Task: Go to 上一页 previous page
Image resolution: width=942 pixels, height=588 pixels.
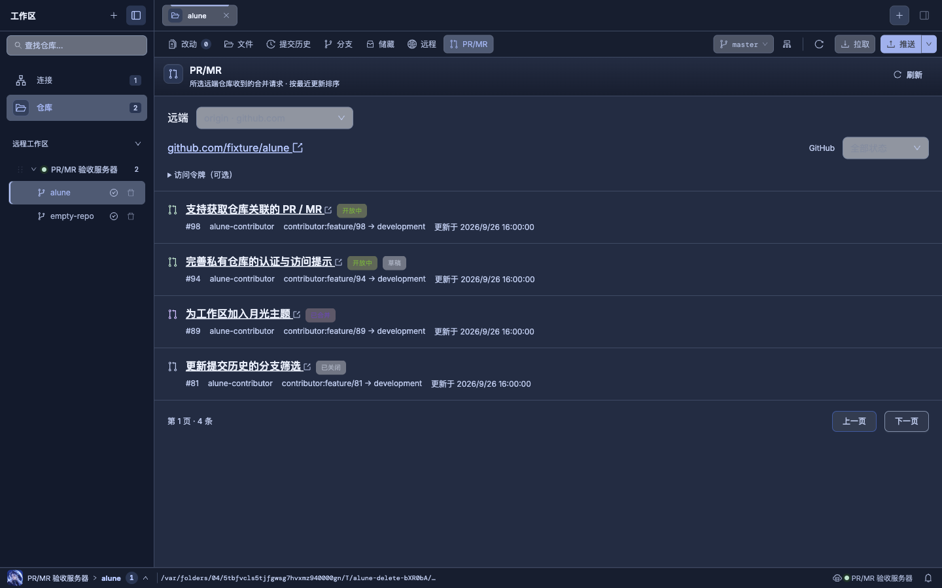Action: tap(854, 421)
